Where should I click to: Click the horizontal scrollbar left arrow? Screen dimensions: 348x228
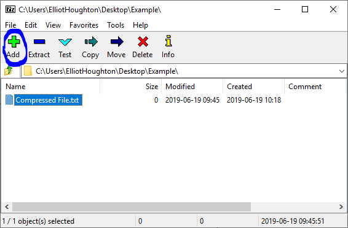[x=7, y=207]
